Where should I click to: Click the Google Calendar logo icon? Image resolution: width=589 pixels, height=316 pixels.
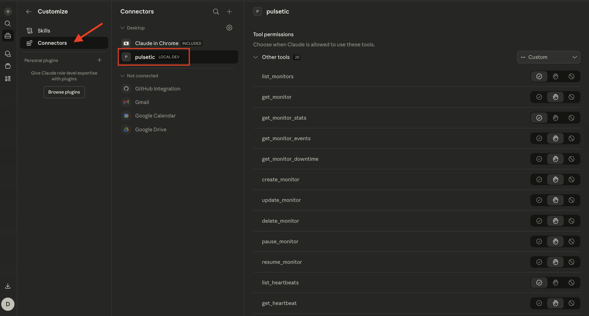pyautogui.click(x=126, y=116)
